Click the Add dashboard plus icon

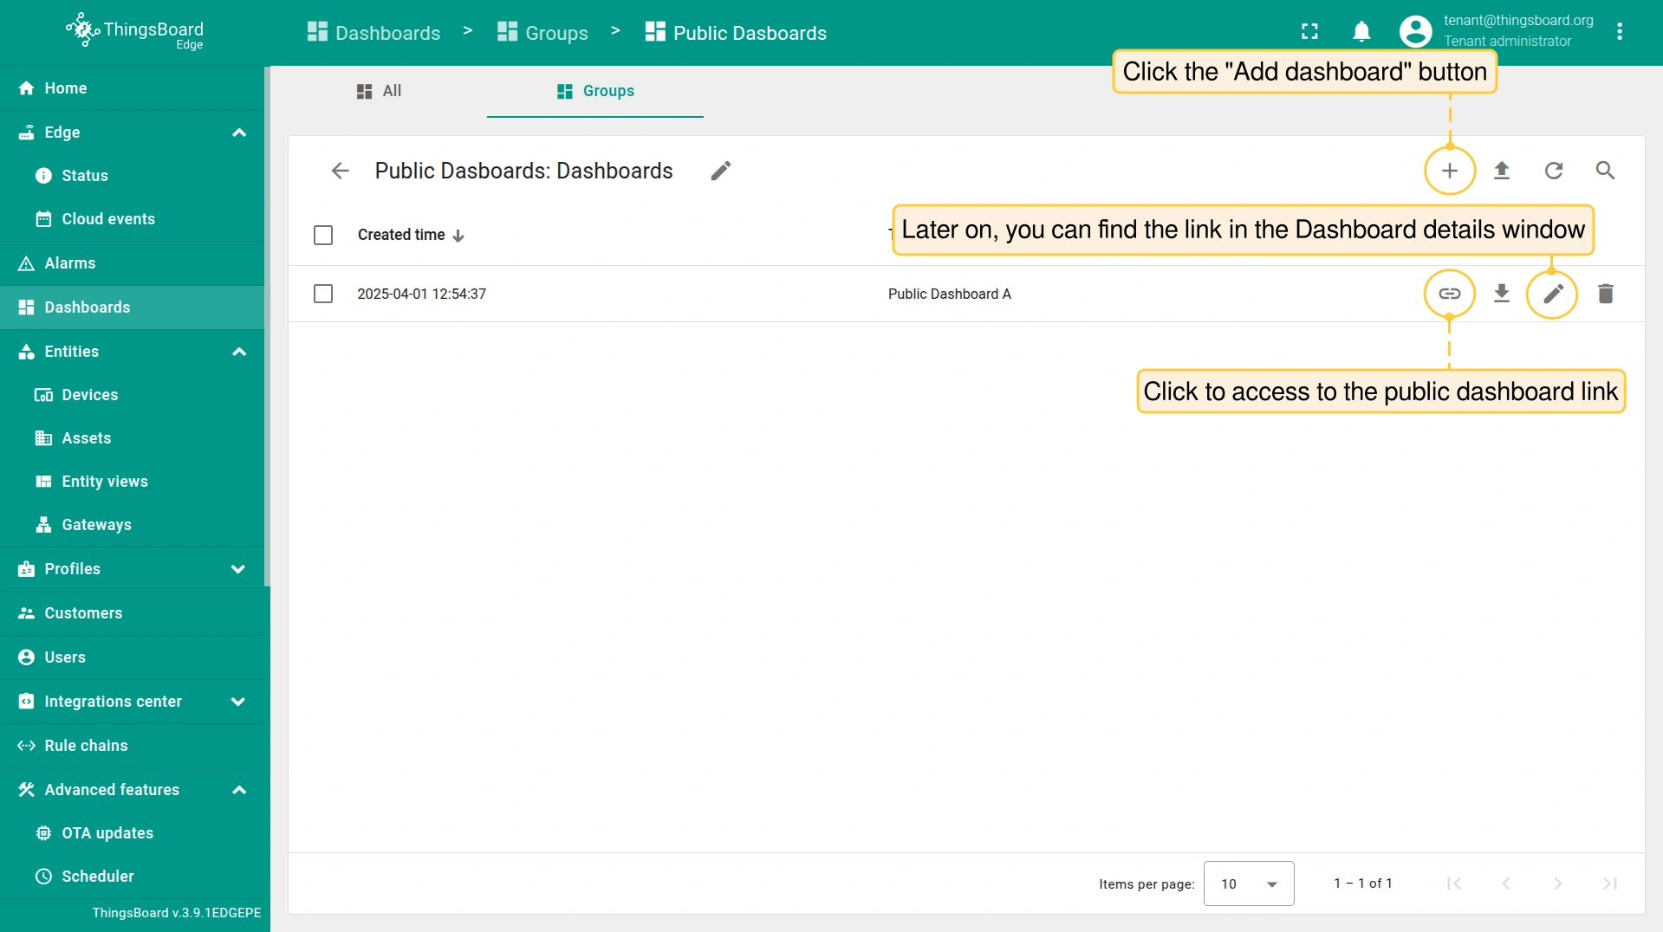click(1449, 171)
